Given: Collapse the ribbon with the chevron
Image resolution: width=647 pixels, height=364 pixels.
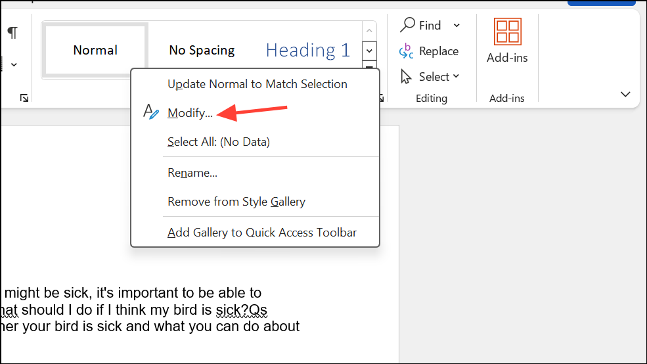Looking at the screenshot, I should click(625, 95).
